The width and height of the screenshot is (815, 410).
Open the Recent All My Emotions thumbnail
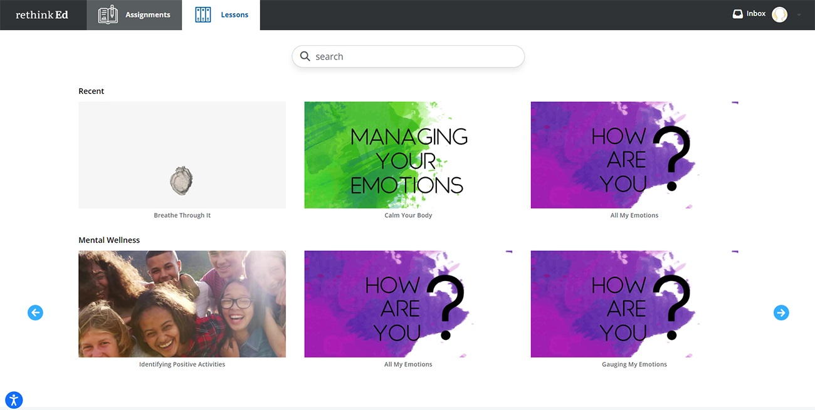point(634,155)
